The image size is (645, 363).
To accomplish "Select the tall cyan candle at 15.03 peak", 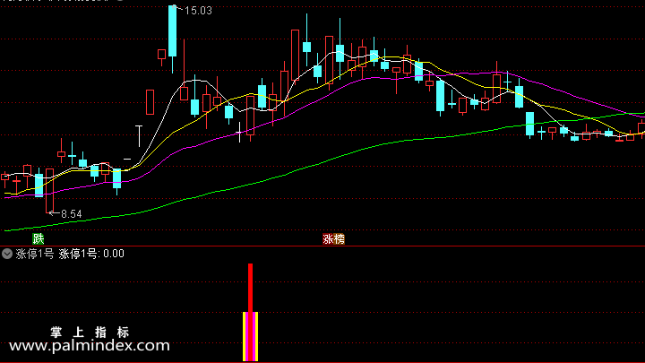I will click(172, 31).
